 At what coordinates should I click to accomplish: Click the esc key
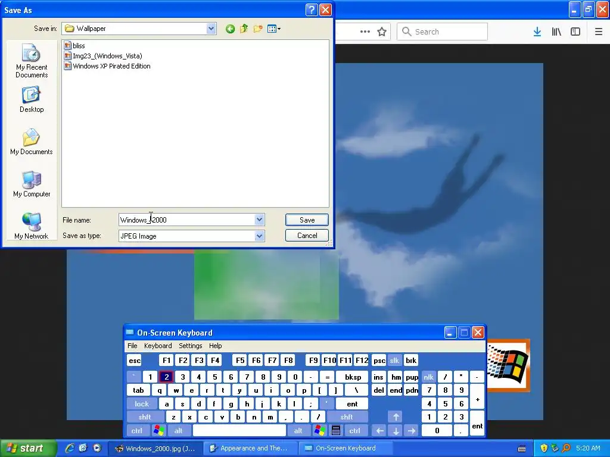click(135, 361)
